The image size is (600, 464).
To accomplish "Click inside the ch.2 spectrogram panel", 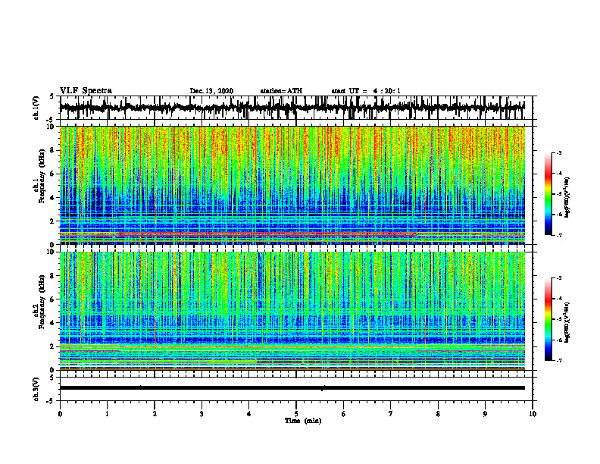I will click(x=292, y=311).
